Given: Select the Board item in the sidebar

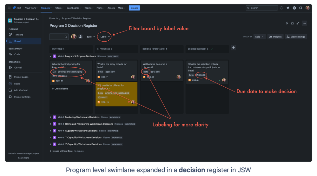Looking at the screenshot, I should [23, 41].
